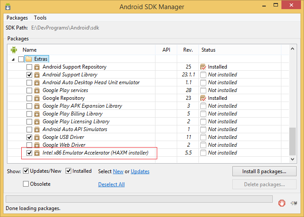Click the Extras folder icon
304x217 pixels.
[29, 59]
